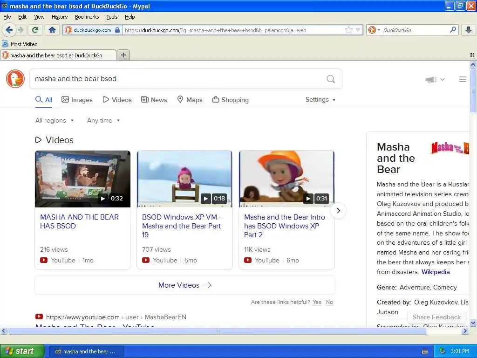Open the MASHA AND THE BEAR HAS BSOD title
The width and height of the screenshot is (477, 358).
[79, 221]
